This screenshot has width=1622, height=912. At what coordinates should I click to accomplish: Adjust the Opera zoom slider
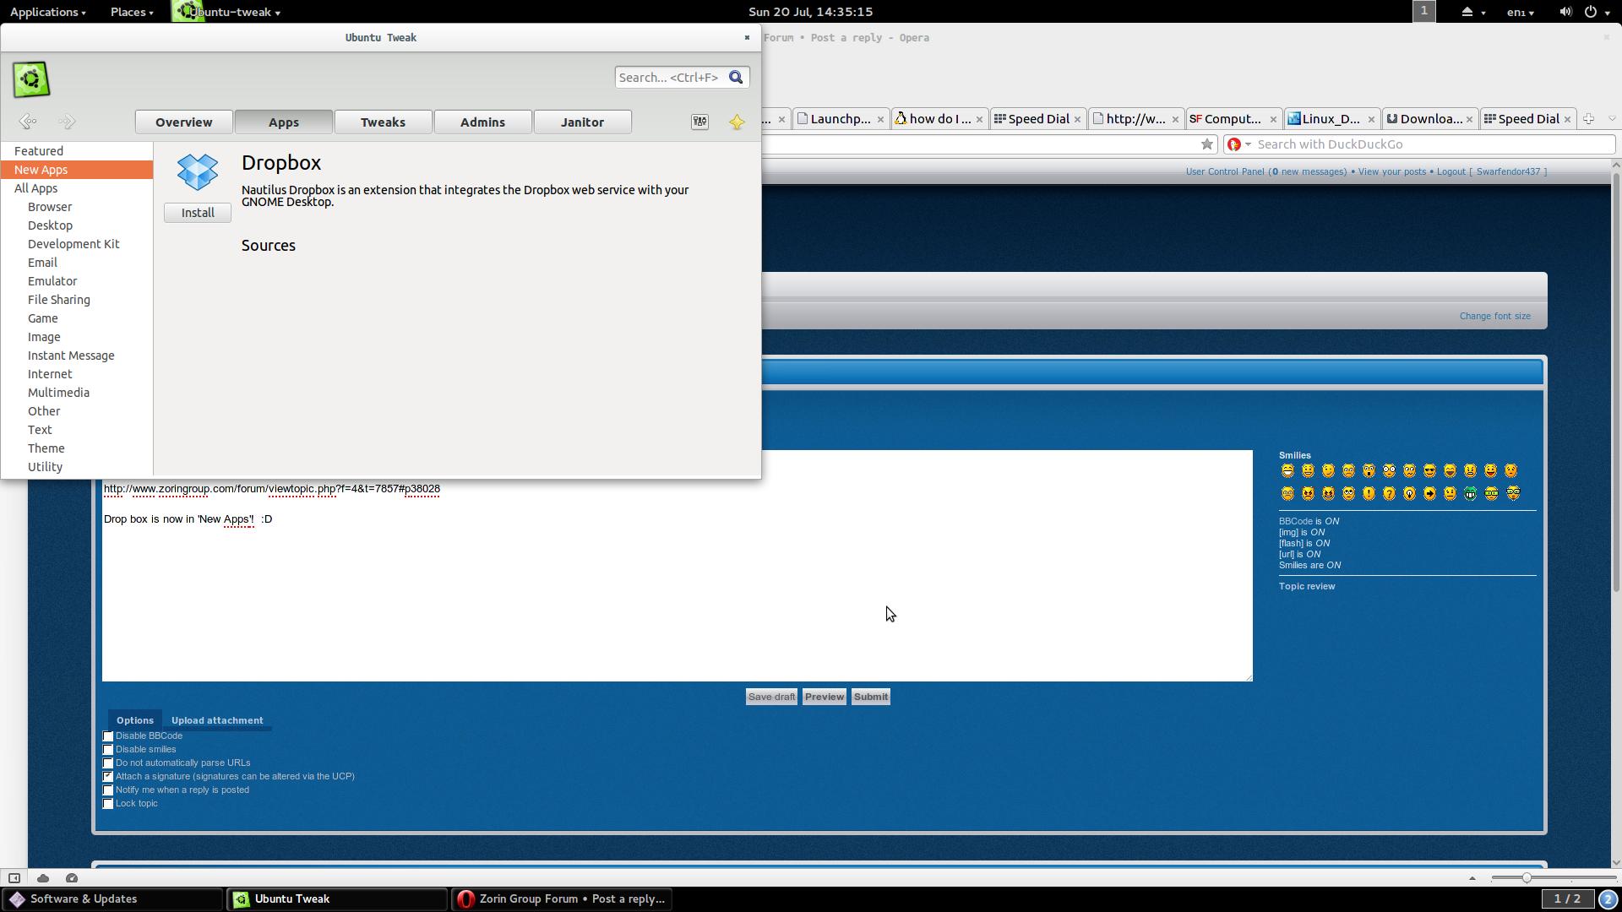click(x=1526, y=878)
